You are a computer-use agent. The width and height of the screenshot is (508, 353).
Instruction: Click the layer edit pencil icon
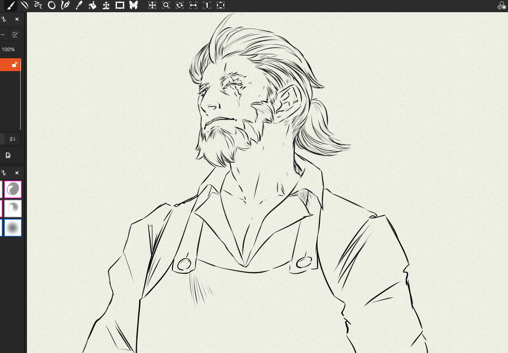tap(15, 34)
